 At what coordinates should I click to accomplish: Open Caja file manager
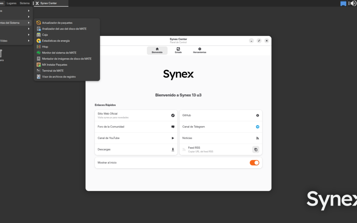click(46, 35)
